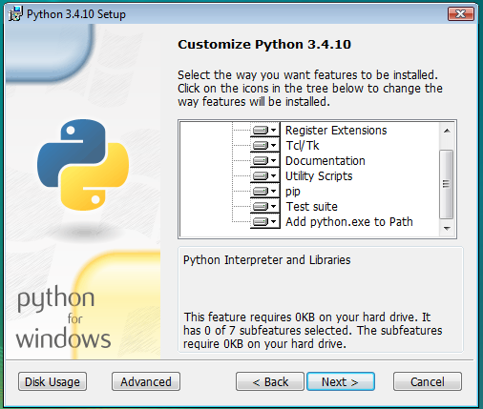The height and width of the screenshot is (409, 483).
Task: Click the 'Customize Python 3.4.10' heading
Action: (264, 44)
